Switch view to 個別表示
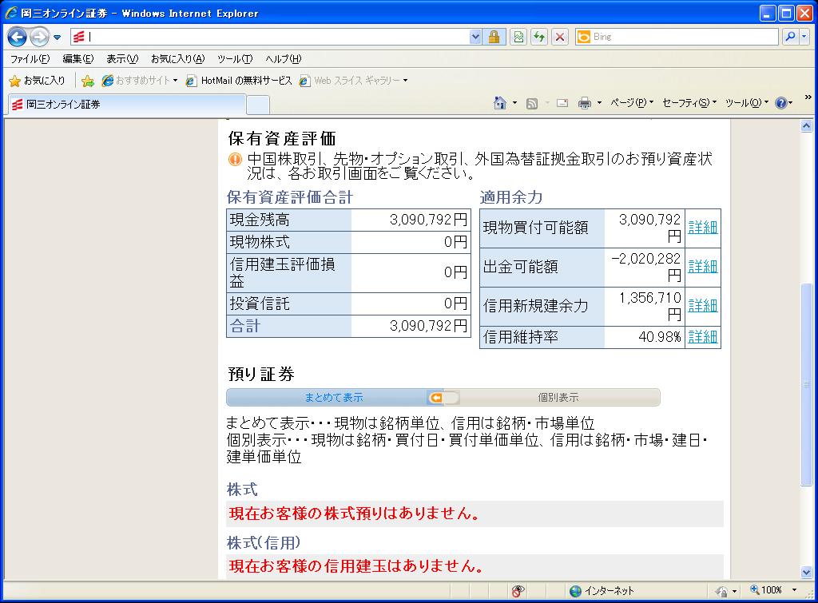 (558, 397)
